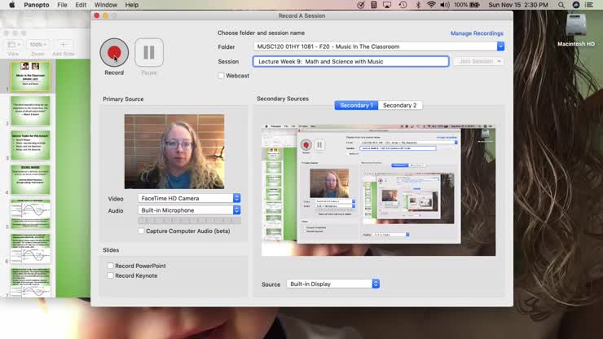
Task: Select slide 3 thumbnail in the Keynote navigator
Action: tap(30, 145)
